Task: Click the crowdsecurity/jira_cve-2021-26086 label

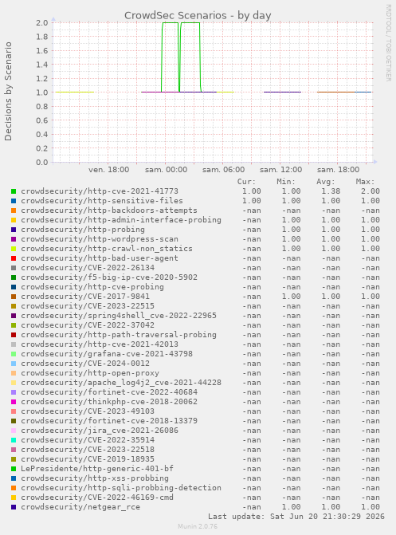Action: point(100,431)
